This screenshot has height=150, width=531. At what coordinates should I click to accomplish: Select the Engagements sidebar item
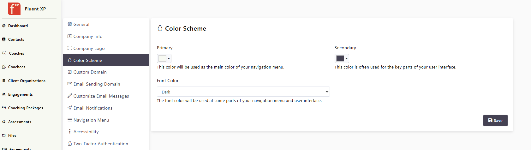pos(21,94)
